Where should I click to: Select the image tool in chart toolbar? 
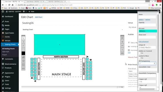(23, 57)
